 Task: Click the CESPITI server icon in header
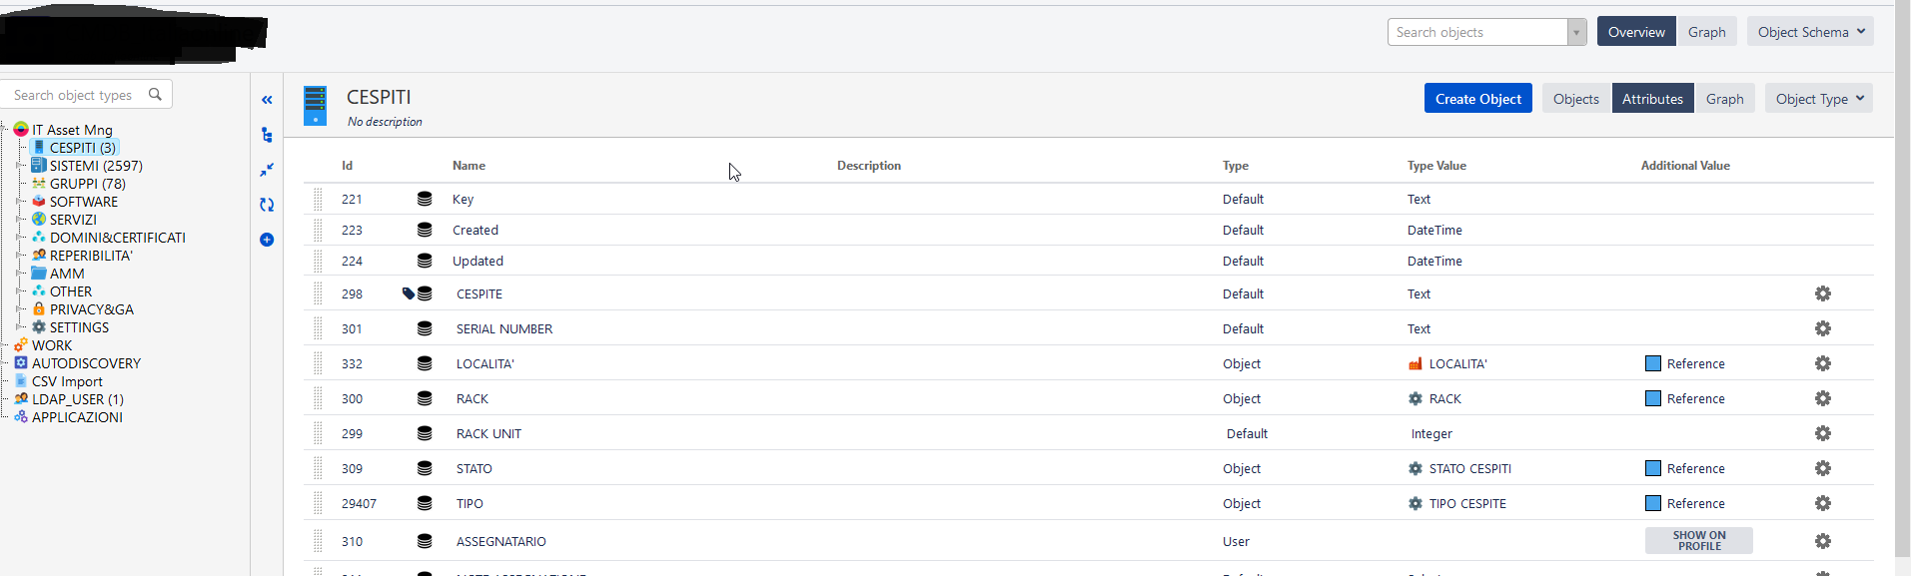pyautogui.click(x=315, y=105)
